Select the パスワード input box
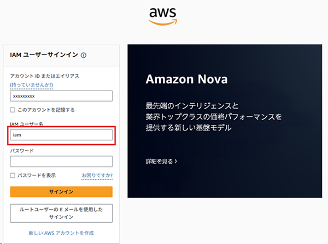328x244 pixels. pyautogui.click(x=61, y=161)
